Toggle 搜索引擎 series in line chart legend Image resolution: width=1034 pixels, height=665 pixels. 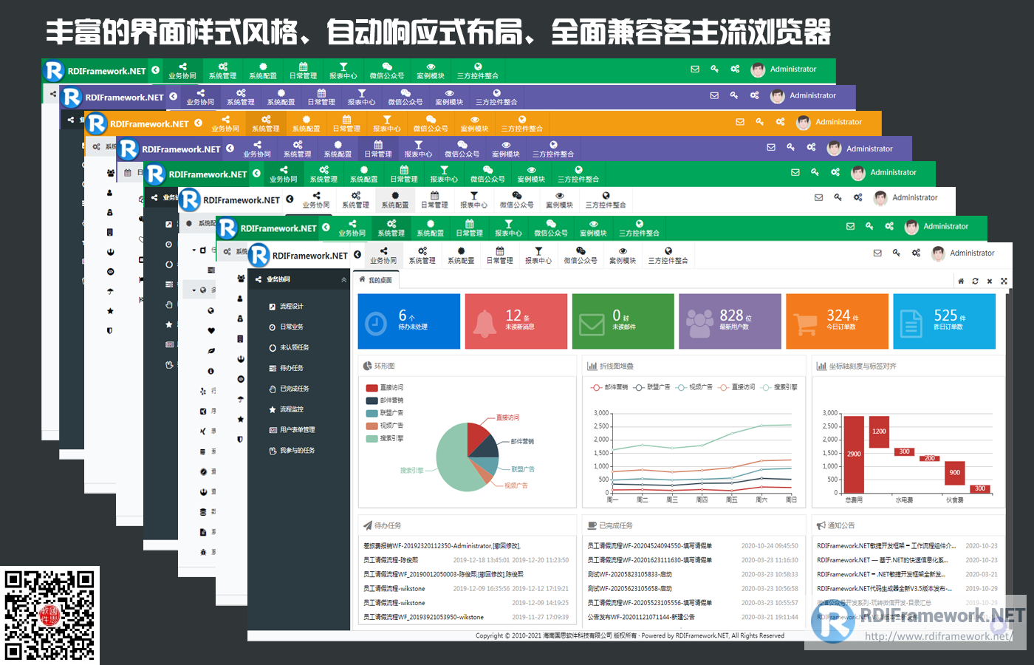(779, 387)
